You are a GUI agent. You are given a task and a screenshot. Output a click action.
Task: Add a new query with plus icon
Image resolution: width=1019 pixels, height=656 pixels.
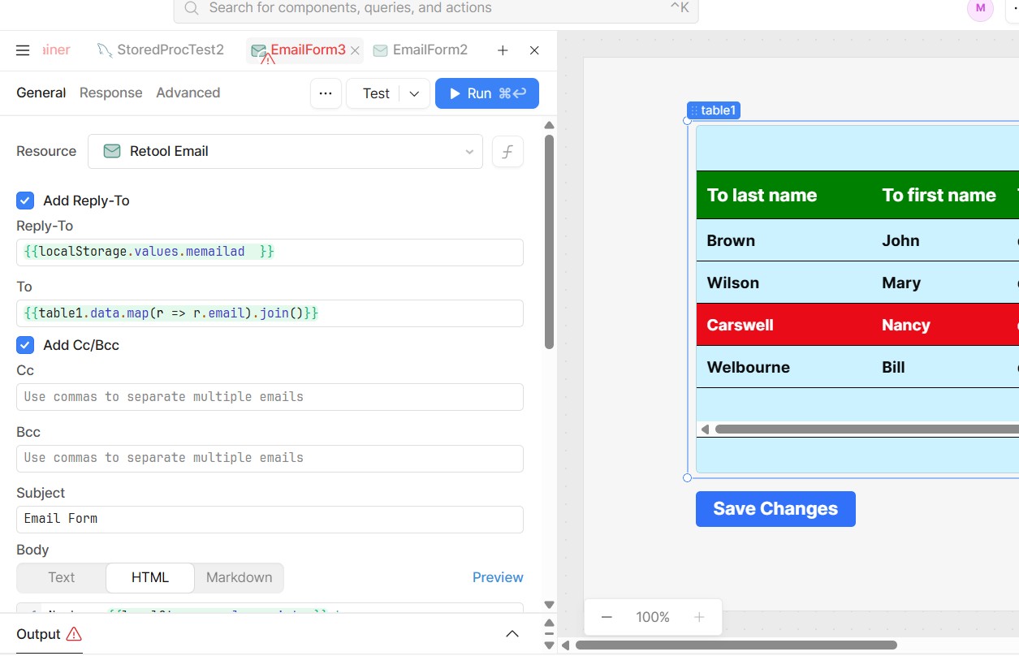point(503,50)
